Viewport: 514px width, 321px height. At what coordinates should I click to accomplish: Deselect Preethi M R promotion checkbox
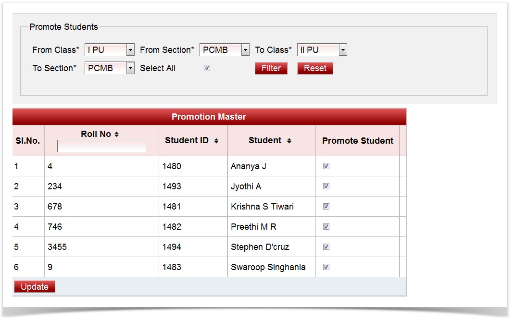326,227
